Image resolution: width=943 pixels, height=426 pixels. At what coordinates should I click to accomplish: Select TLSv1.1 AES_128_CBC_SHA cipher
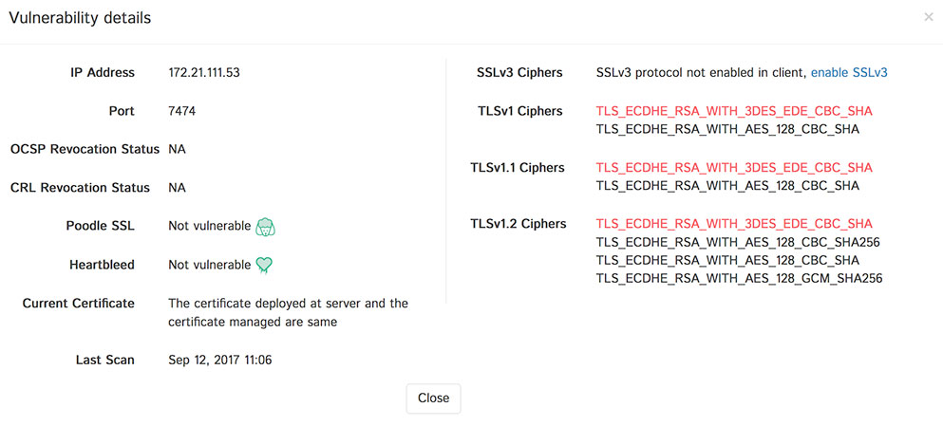726,186
